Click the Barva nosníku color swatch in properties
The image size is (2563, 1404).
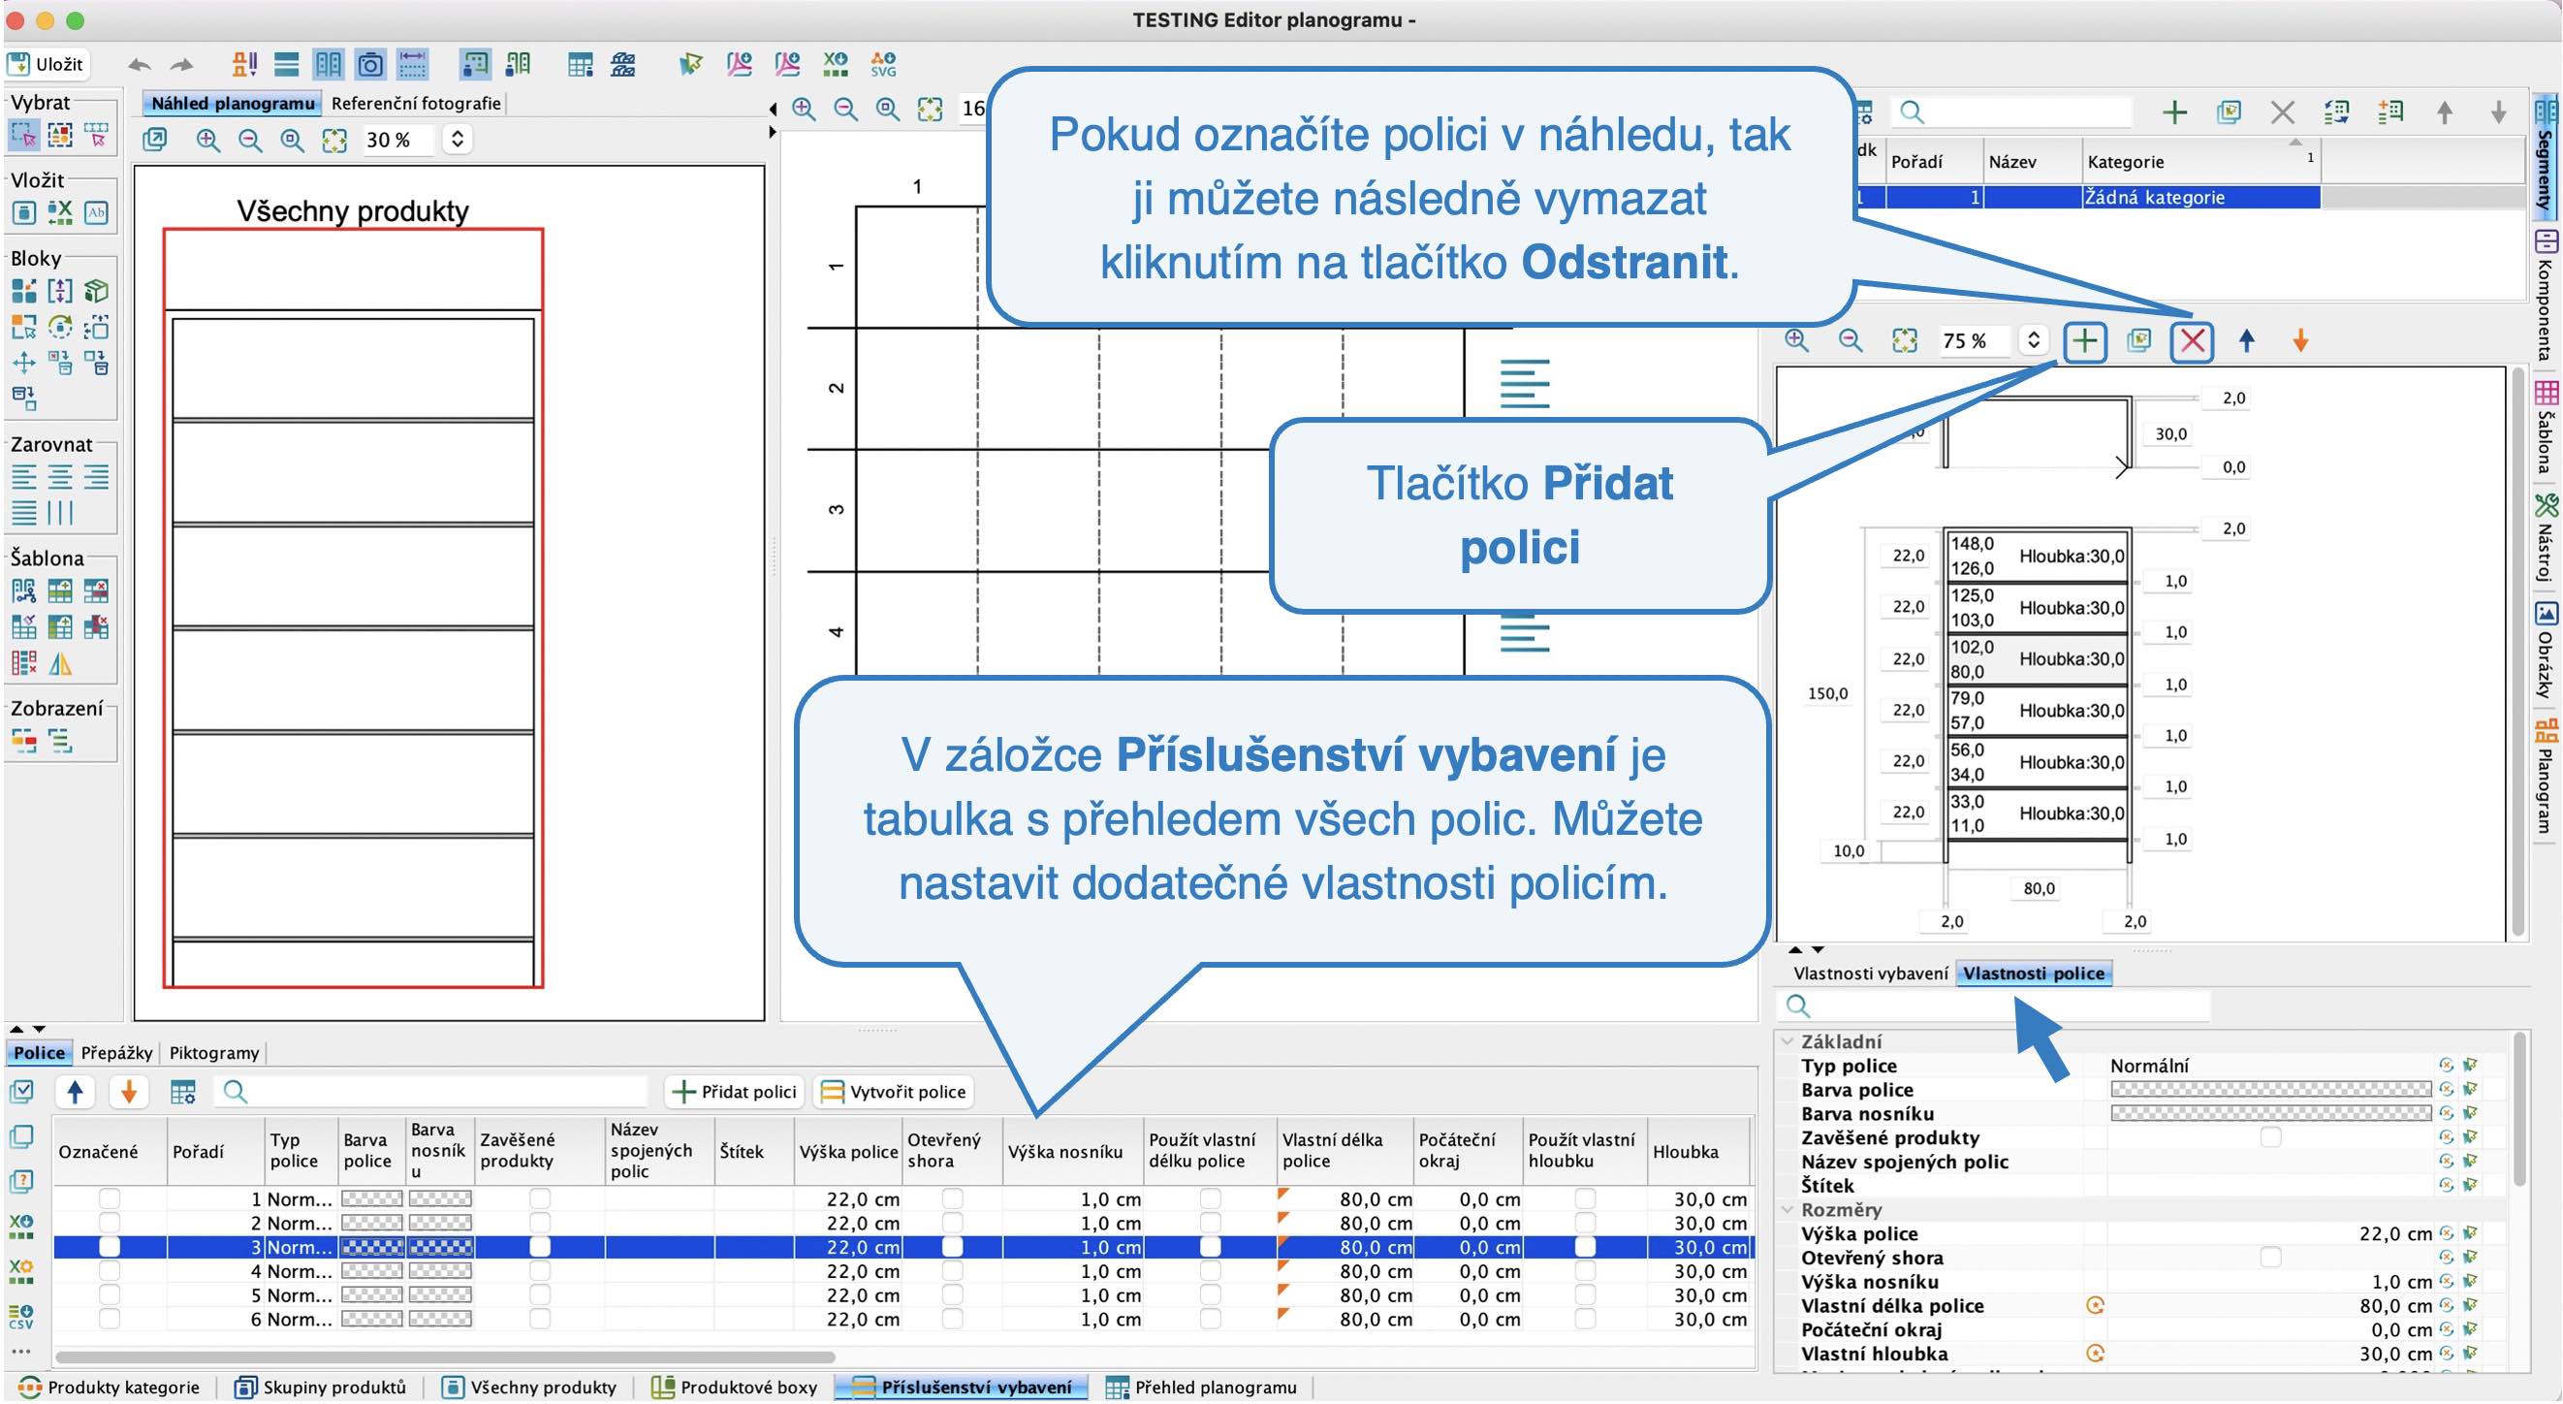click(2270, 1114)
